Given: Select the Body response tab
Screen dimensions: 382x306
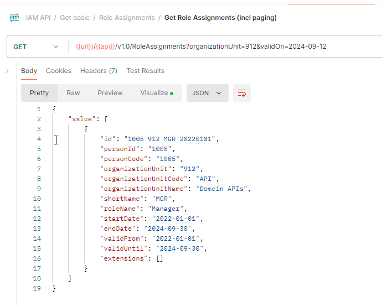Looking at the screenshot, I should [x=29, y=71].
